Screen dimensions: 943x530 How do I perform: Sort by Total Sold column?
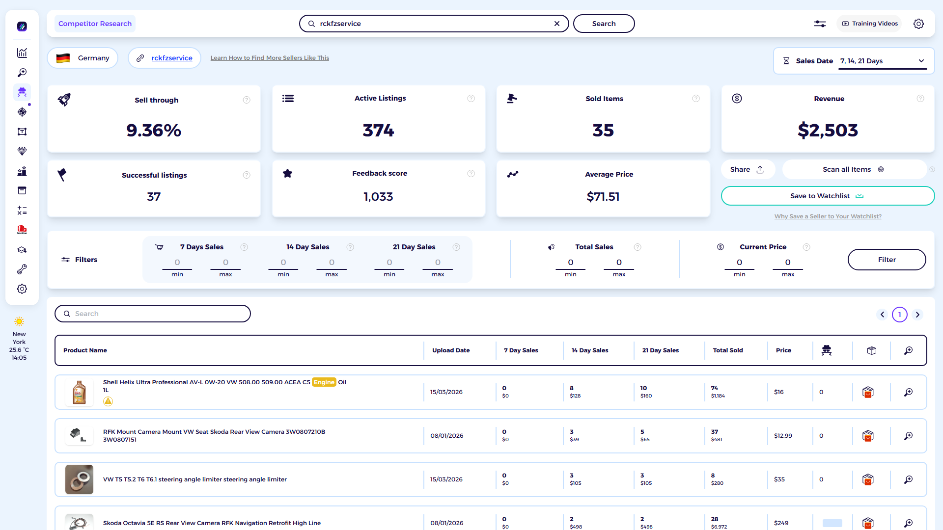(x=728, y=350)
